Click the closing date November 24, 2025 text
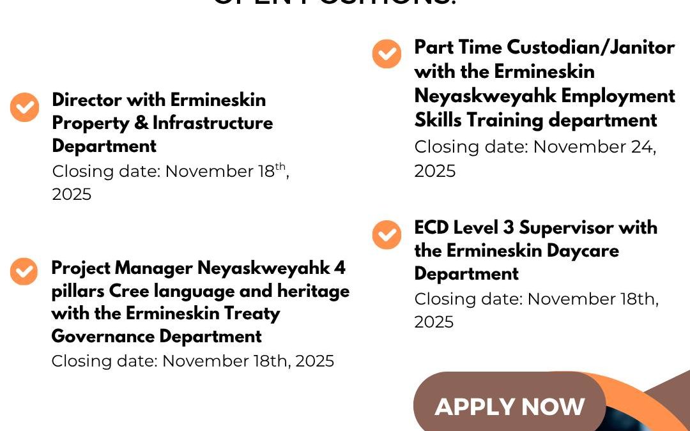 coord(535,147)
